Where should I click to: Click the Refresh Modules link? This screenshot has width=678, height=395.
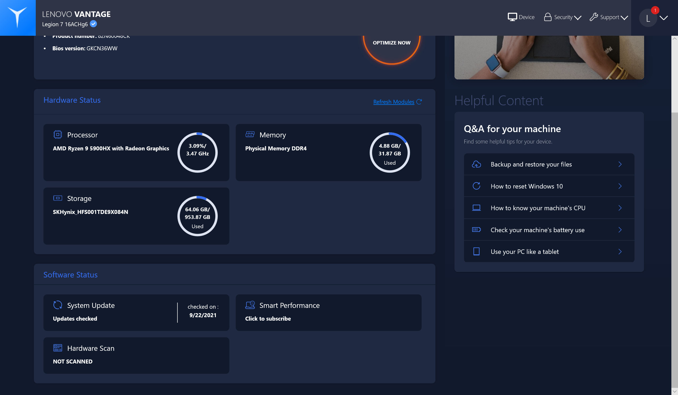394,102
